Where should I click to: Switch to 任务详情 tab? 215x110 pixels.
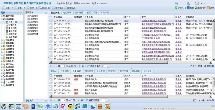(x=67, y=13)
